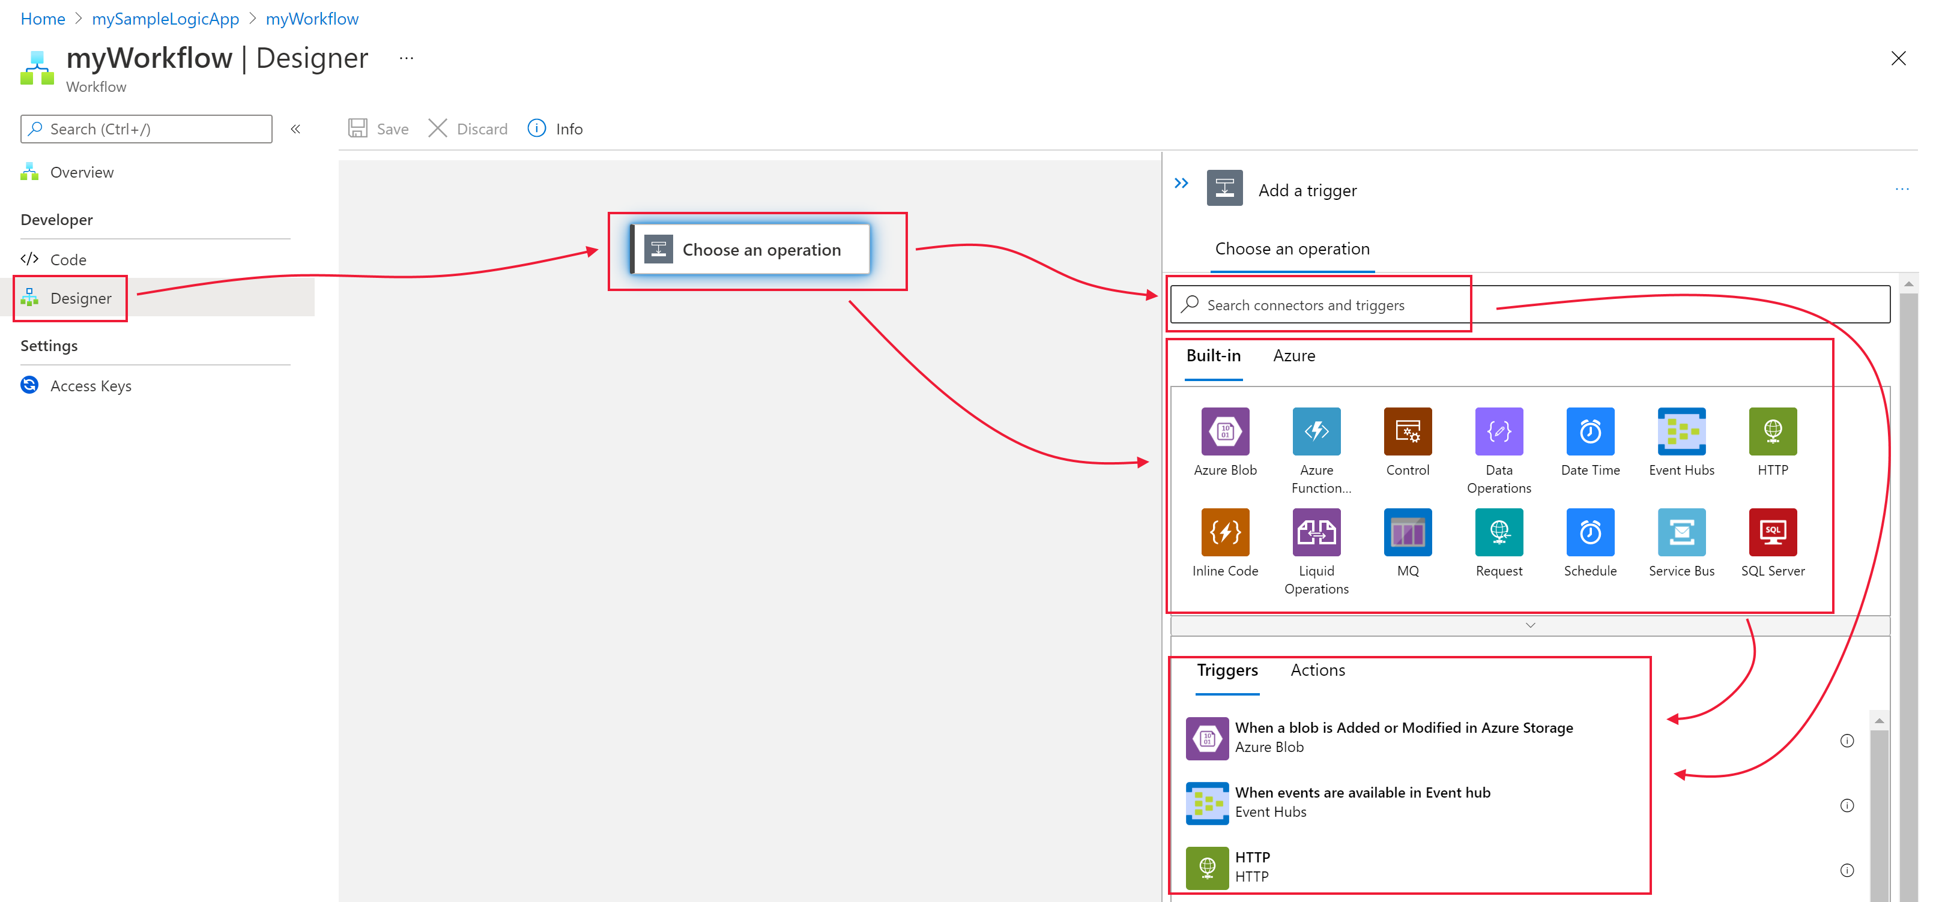Switch to the Actions tab
Image resolution: width=1942 pixels, height=902 pixels.
coord(1317,670)
